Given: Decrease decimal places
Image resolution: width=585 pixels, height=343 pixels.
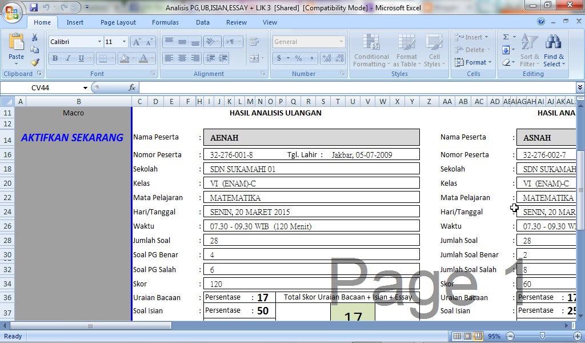Looking at the screenshot, I should (339, 58).
